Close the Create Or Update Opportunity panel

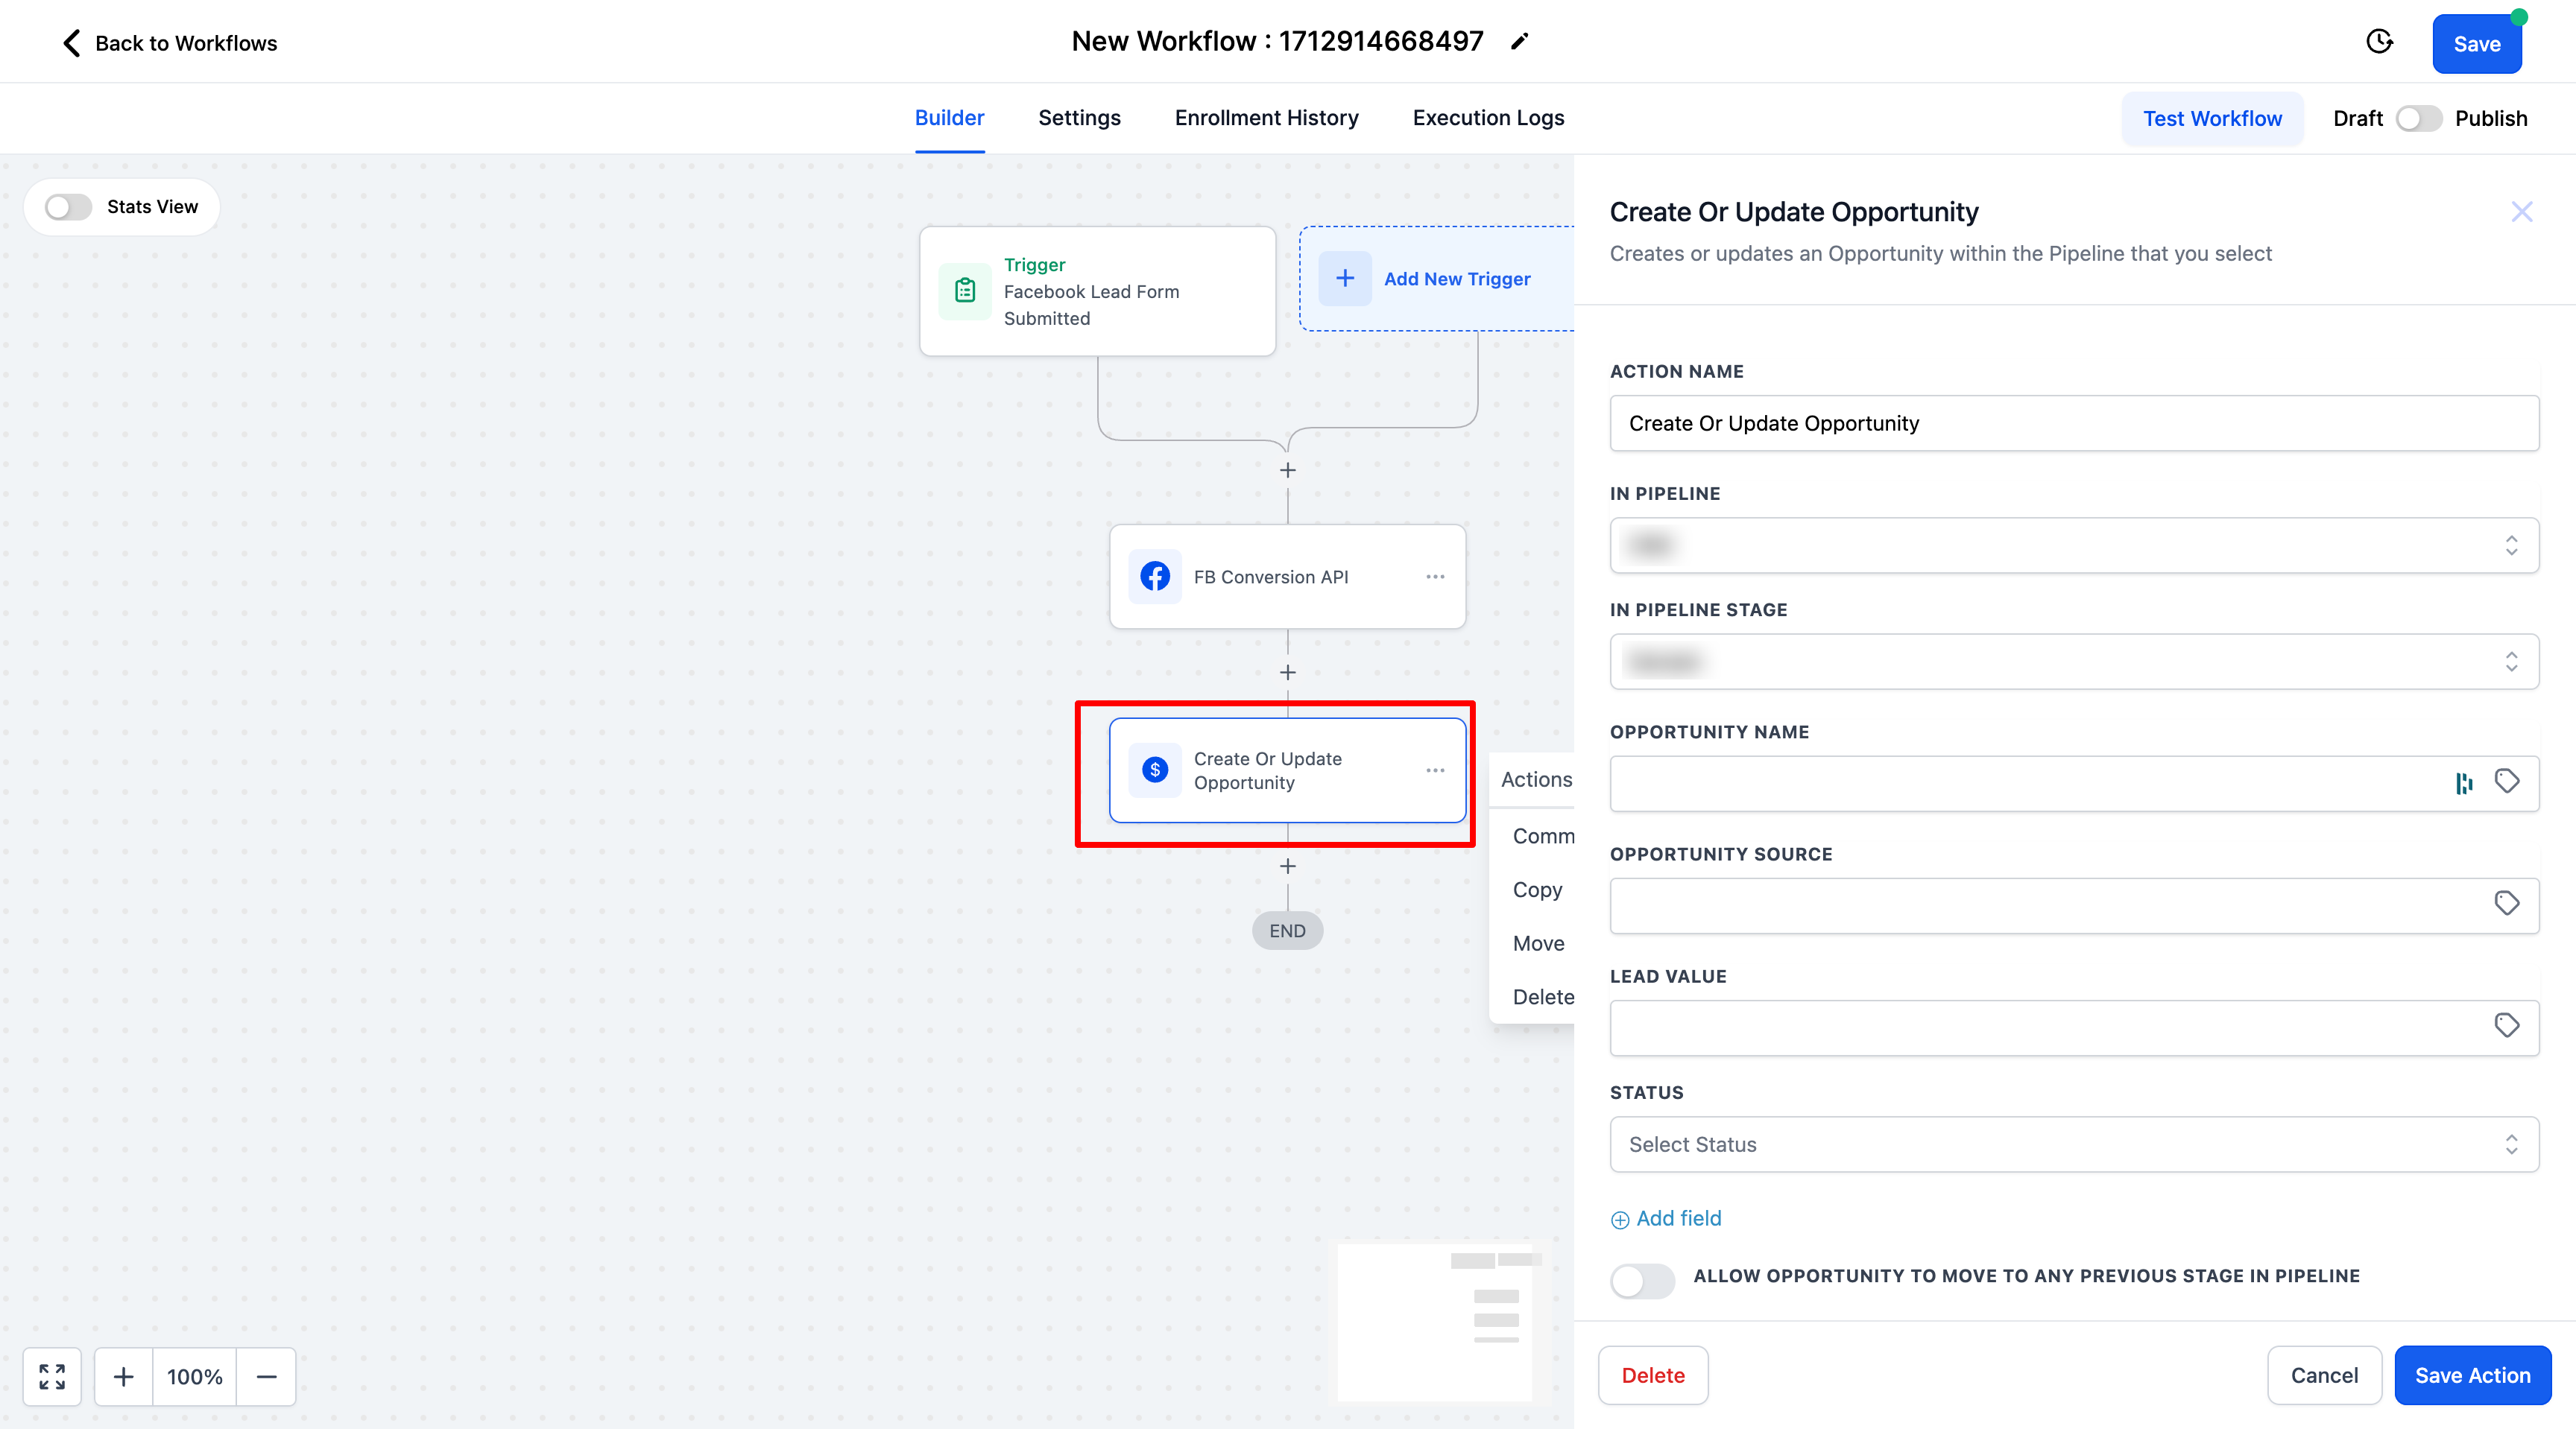point(2521,212)
